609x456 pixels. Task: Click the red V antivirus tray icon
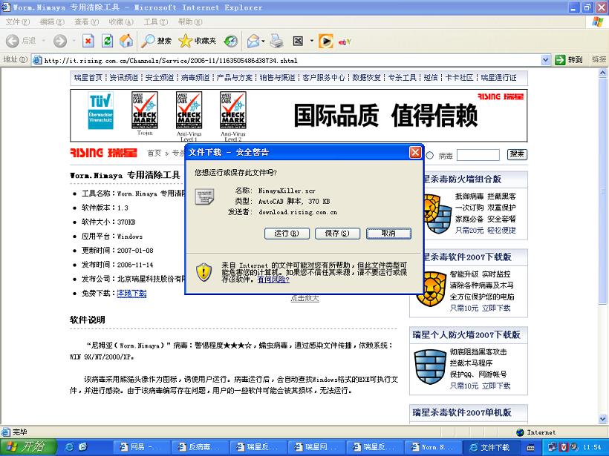564,447
